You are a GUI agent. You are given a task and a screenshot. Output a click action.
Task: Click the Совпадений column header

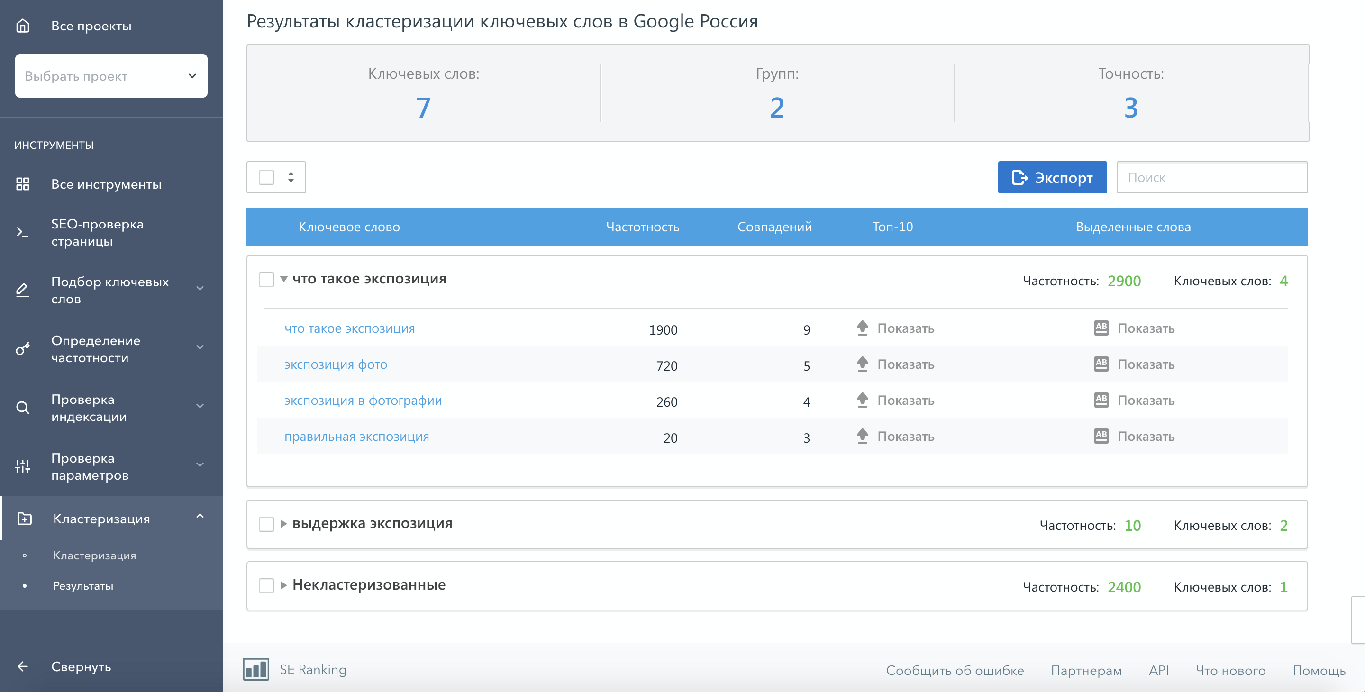pos(774,226)
